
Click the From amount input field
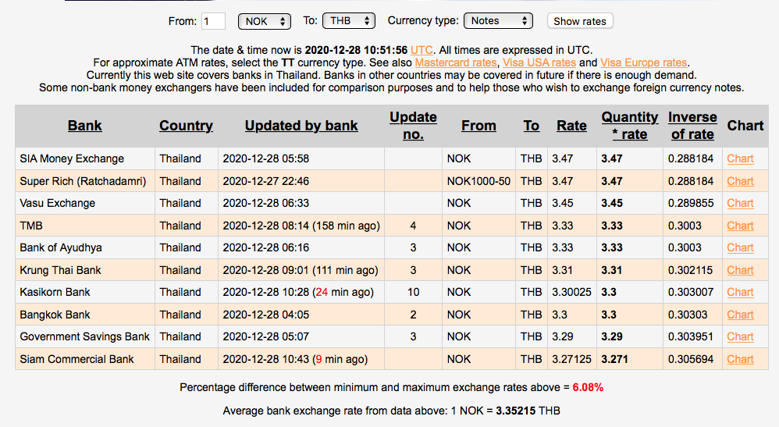point(213,21)
